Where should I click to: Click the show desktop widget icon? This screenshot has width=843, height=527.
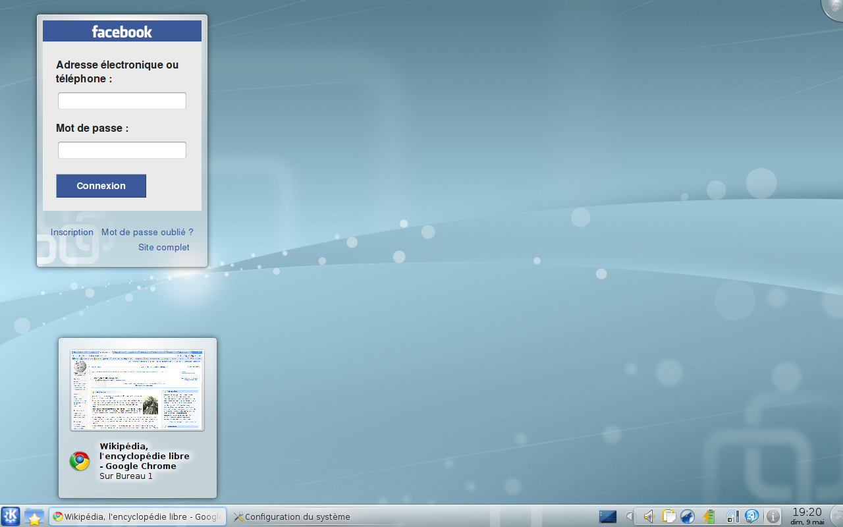pyautogui.click(x=608, y=516)
